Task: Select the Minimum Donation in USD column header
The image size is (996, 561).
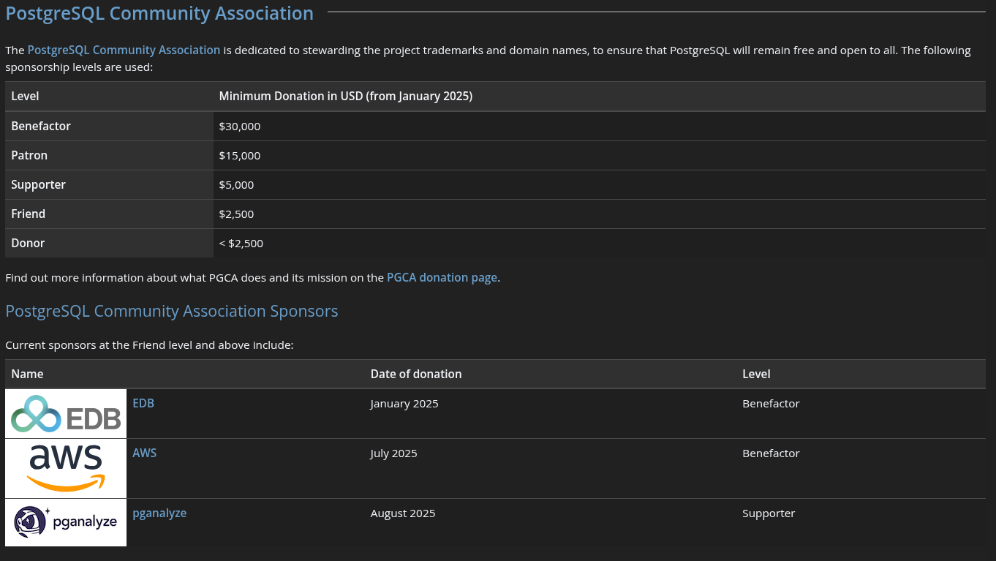Action: (600, 96)
